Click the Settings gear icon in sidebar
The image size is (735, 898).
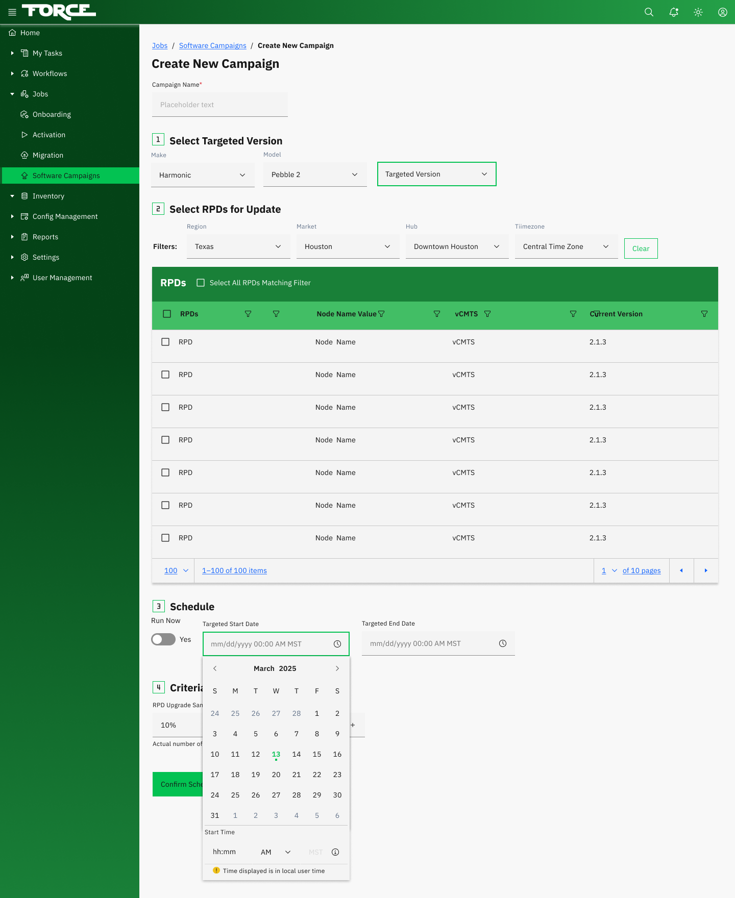[24, 257]
